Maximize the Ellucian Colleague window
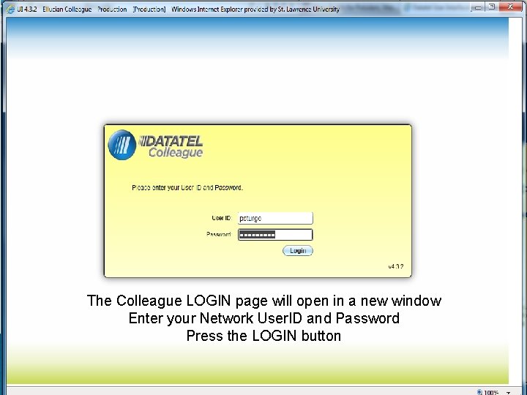Screen dimensions: 527x395 coord(492,7)
